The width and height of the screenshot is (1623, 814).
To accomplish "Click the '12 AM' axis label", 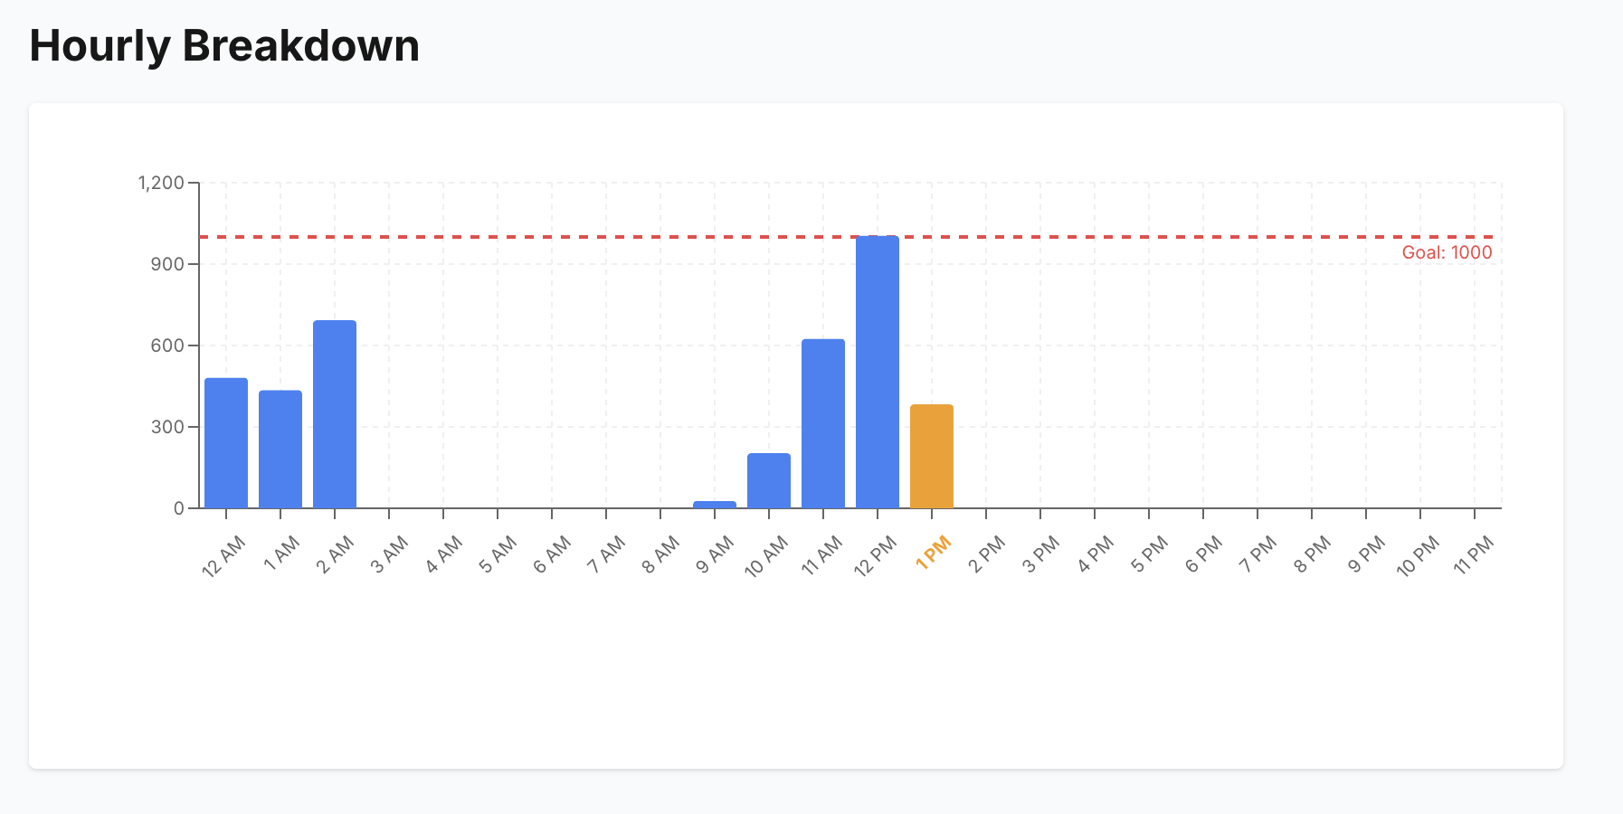I will 223,556.
